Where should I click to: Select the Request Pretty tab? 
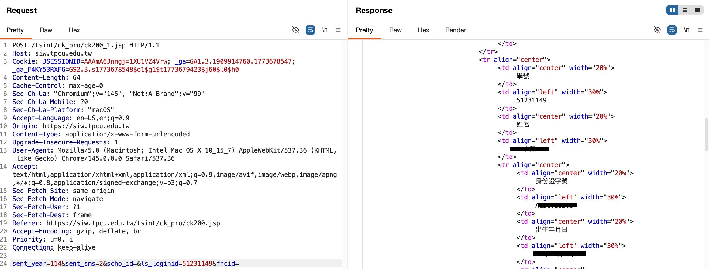point(15,30)
